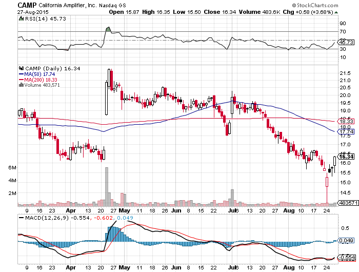Click the blue 0.049 MACD histogram value

[x=125, y=218]
